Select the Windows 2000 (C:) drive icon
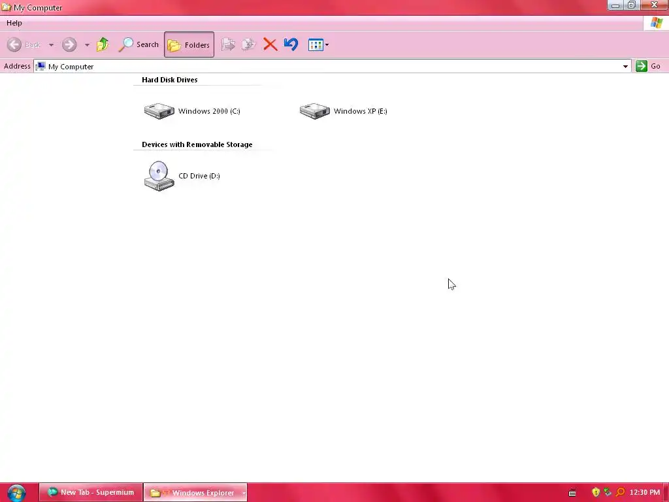Screen dimensions: 669x502 [159, 111]
